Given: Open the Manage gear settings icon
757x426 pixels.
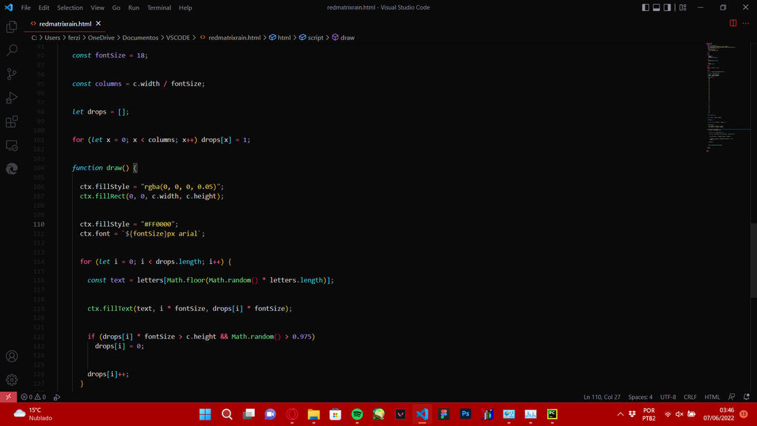Looking at the screenshot, I should 12,380.
